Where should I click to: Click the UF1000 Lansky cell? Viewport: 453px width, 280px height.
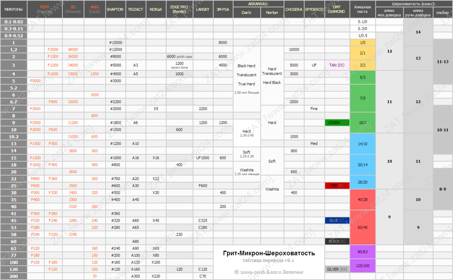click(203, 158)
